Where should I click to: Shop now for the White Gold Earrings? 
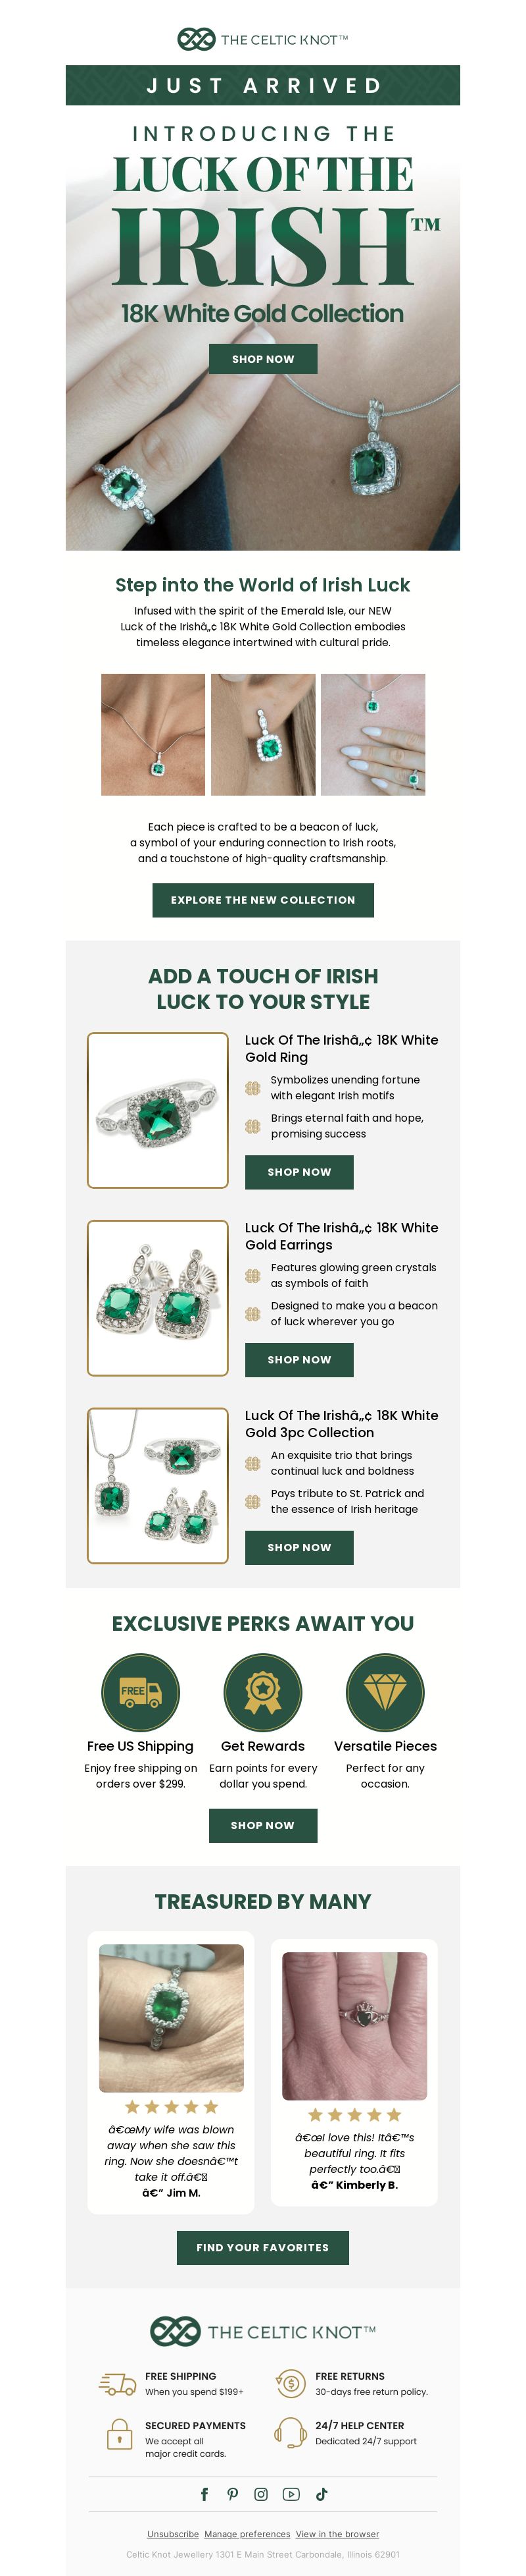tap(299, 1360)
